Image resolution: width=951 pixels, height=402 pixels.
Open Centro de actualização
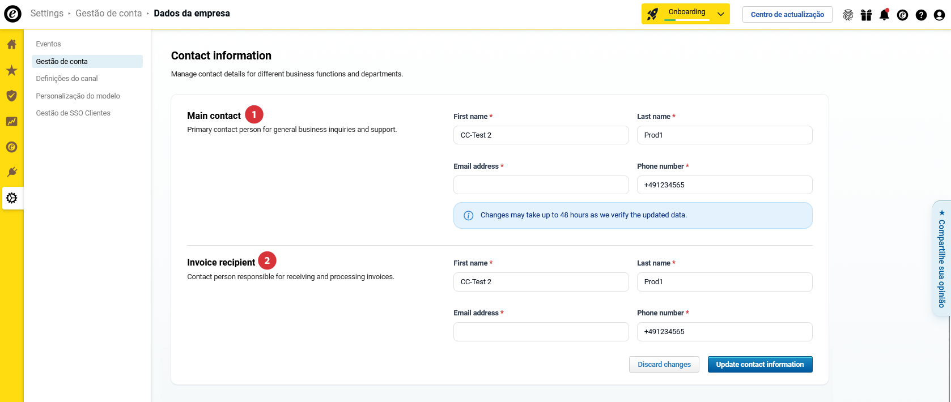[787, 15]
